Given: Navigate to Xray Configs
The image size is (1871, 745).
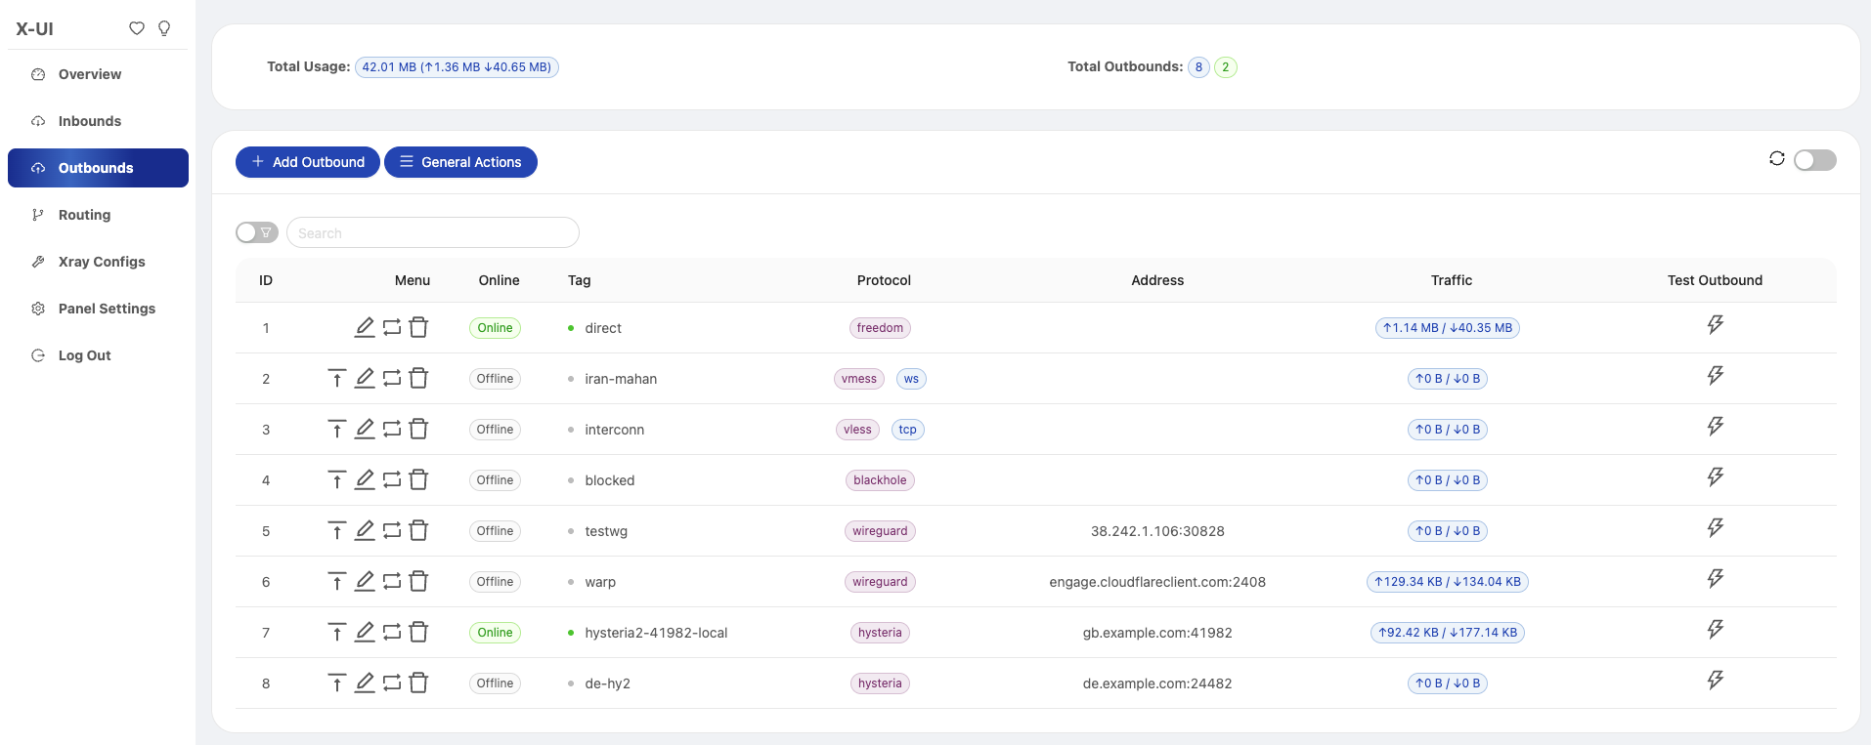Looking at the screenshot, I should (x=98, y=262).
